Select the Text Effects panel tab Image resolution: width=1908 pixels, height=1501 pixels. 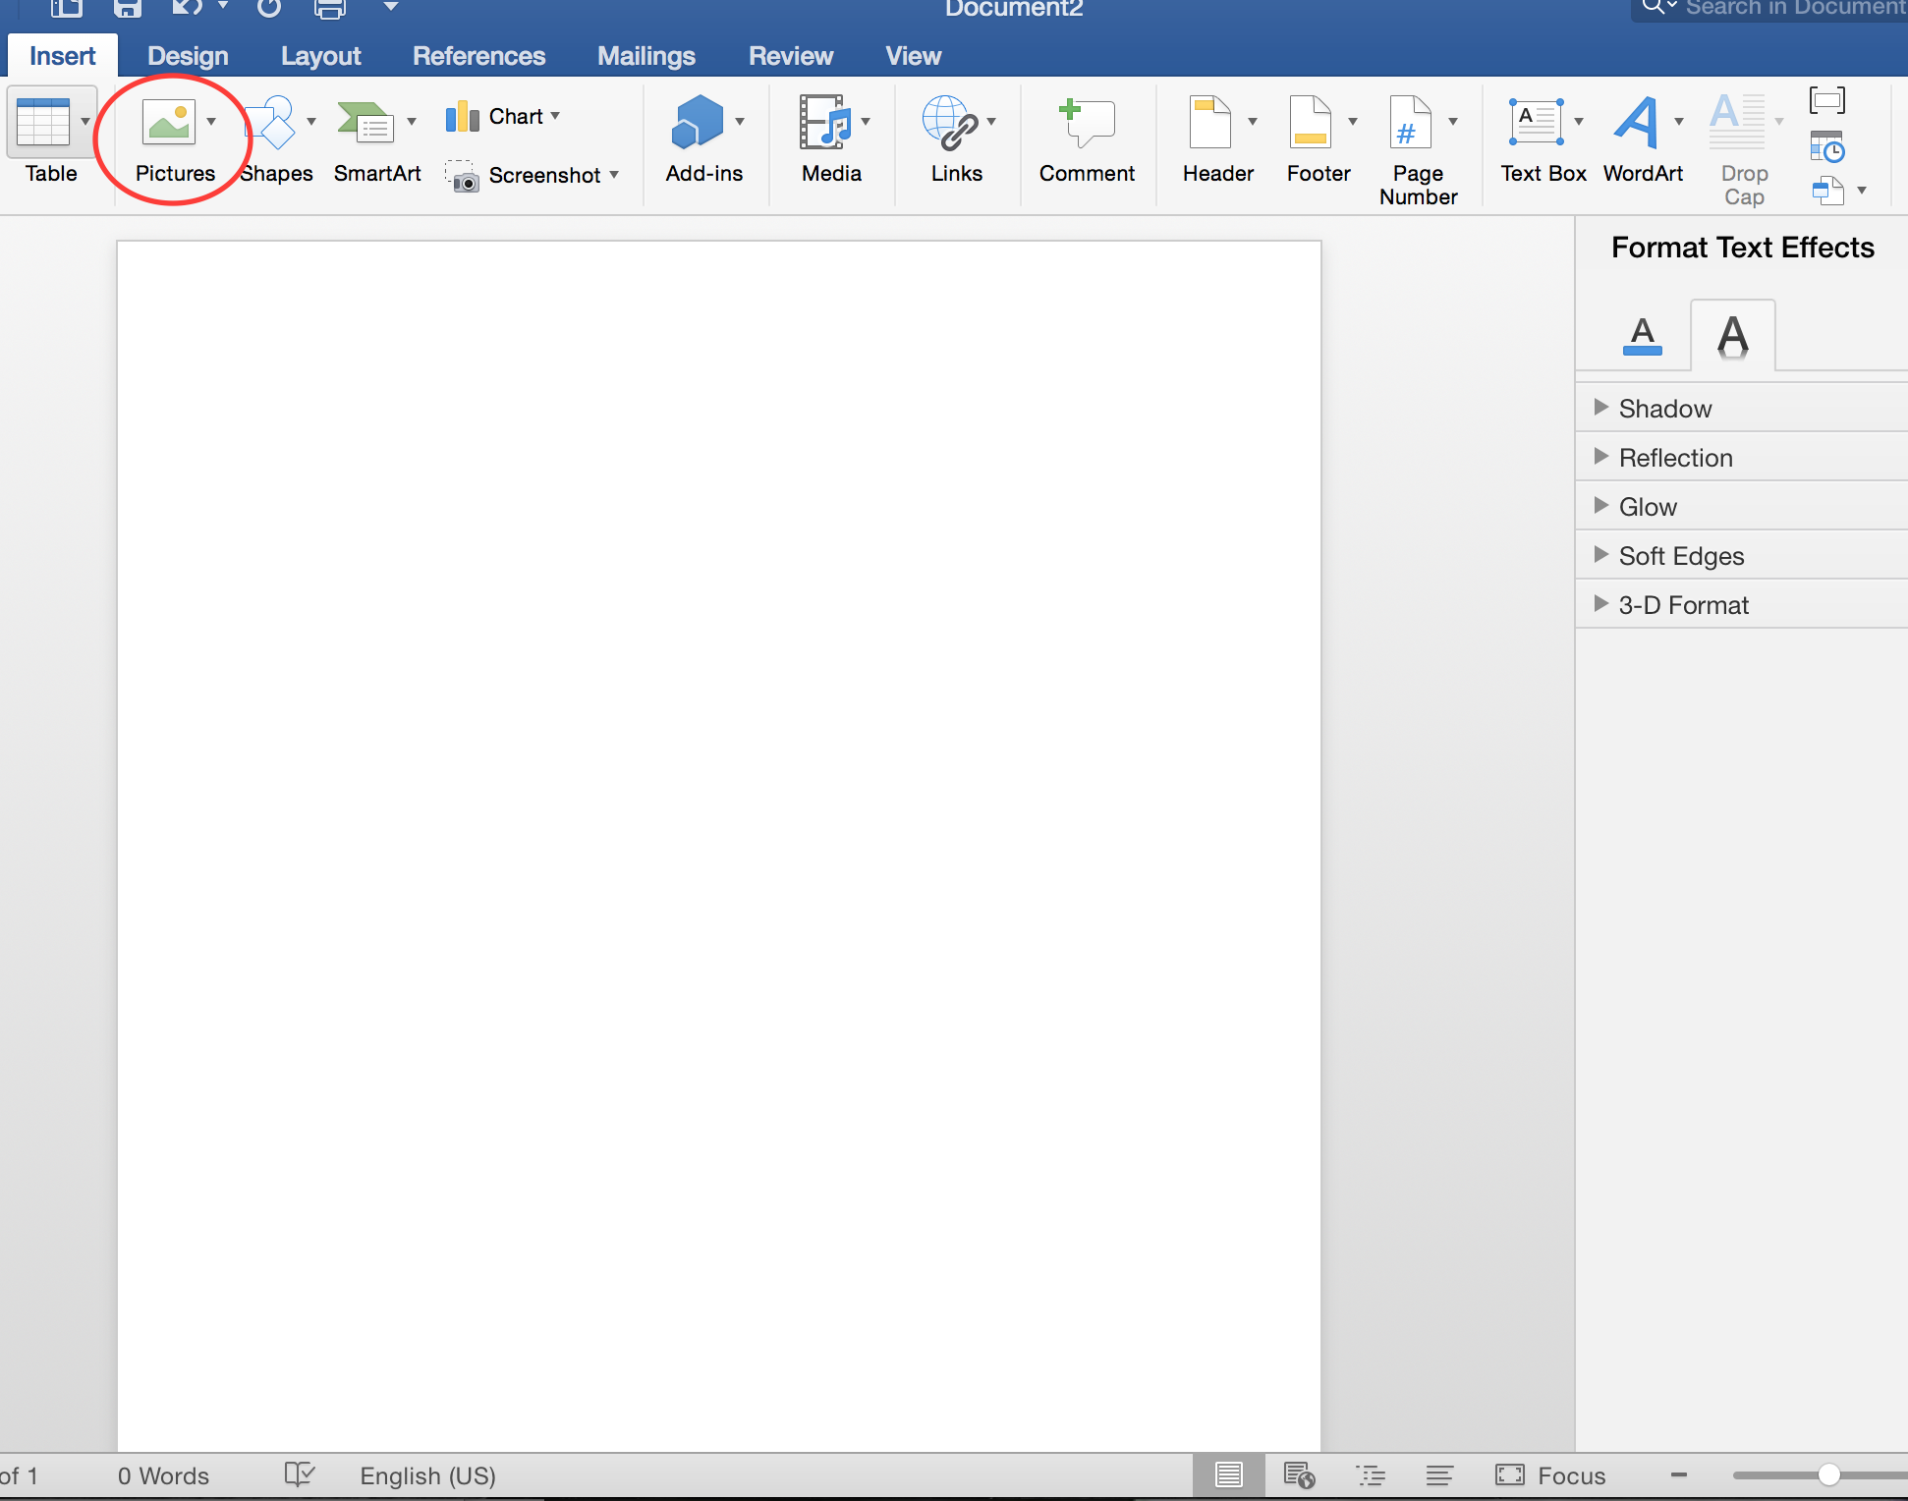[1732, 336]
